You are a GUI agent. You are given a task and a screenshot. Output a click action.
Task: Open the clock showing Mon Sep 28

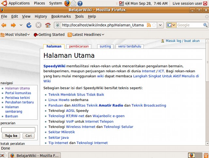(149, 3)
